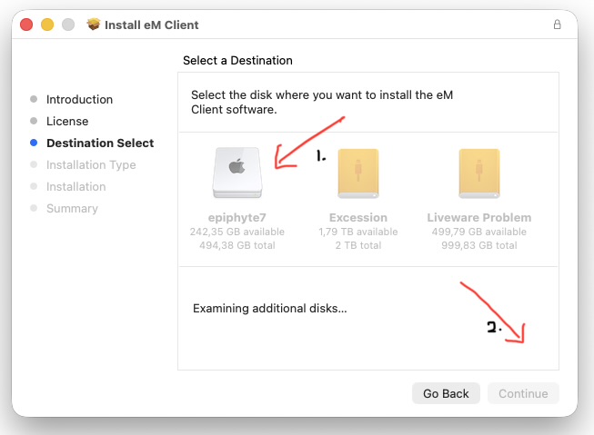Click the Go Back button
The image size is (594, 435).
click(x=446, y=393)
